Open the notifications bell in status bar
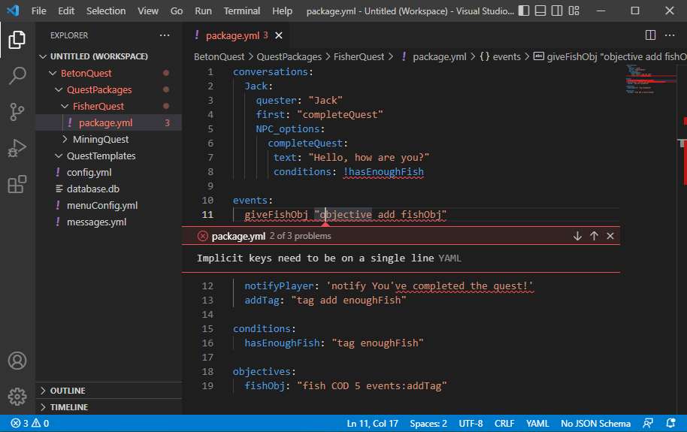The width and height of the screenshot is (687, 432). point(670,423)
